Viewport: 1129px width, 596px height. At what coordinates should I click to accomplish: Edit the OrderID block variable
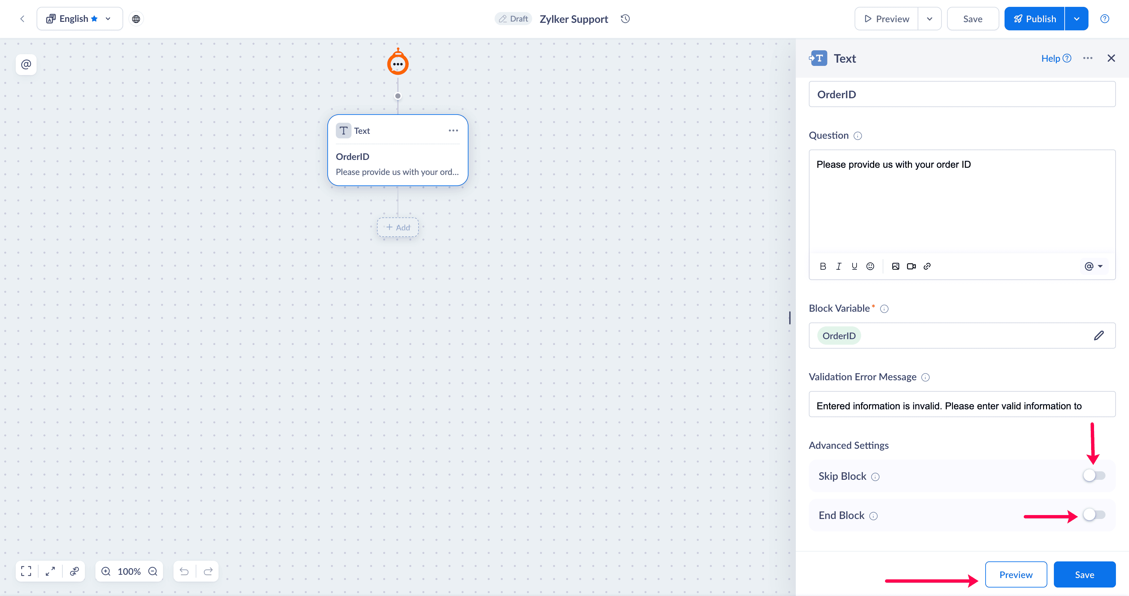[x=1098, y=336]
